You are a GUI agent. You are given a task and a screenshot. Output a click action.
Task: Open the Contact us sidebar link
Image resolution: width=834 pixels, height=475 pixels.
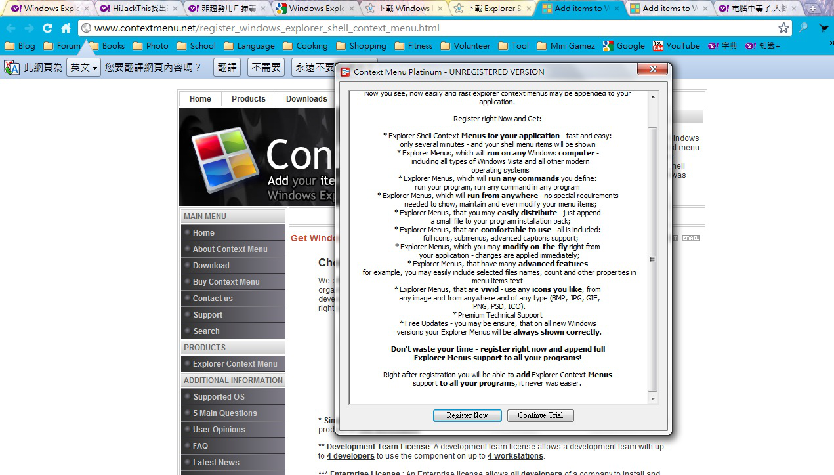(233, 299)
